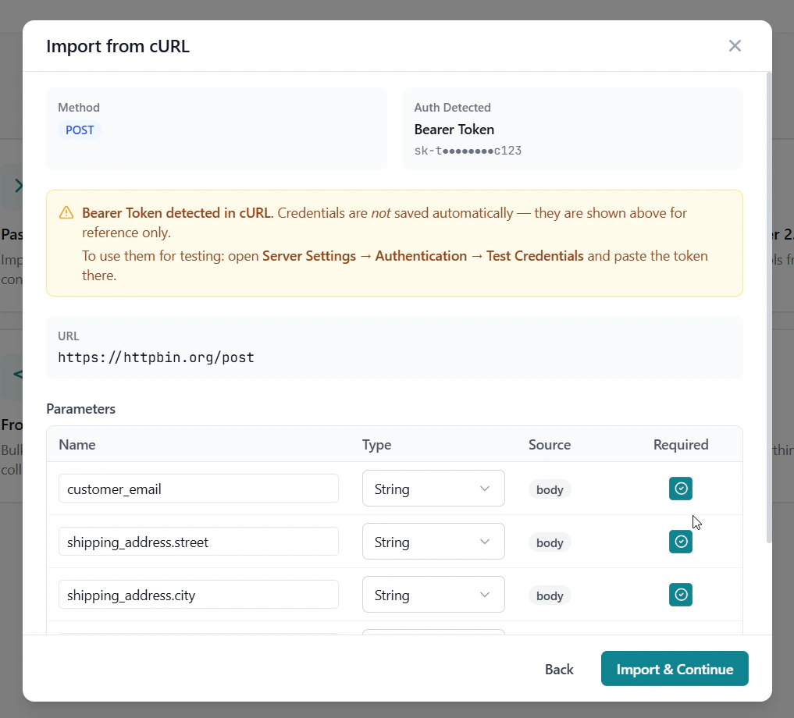Click the Bearer Token auth label
Image resolution: width=794 pixels, height=718 pixels.
(454, 130)
